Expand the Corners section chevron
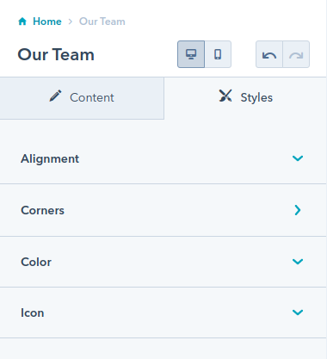 point(298,210)
